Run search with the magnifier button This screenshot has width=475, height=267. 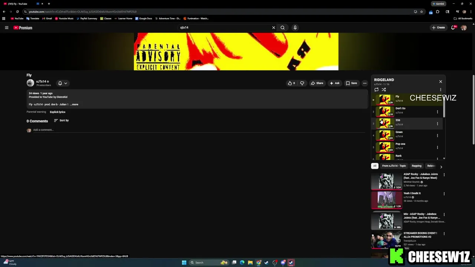tap(282, 27)
